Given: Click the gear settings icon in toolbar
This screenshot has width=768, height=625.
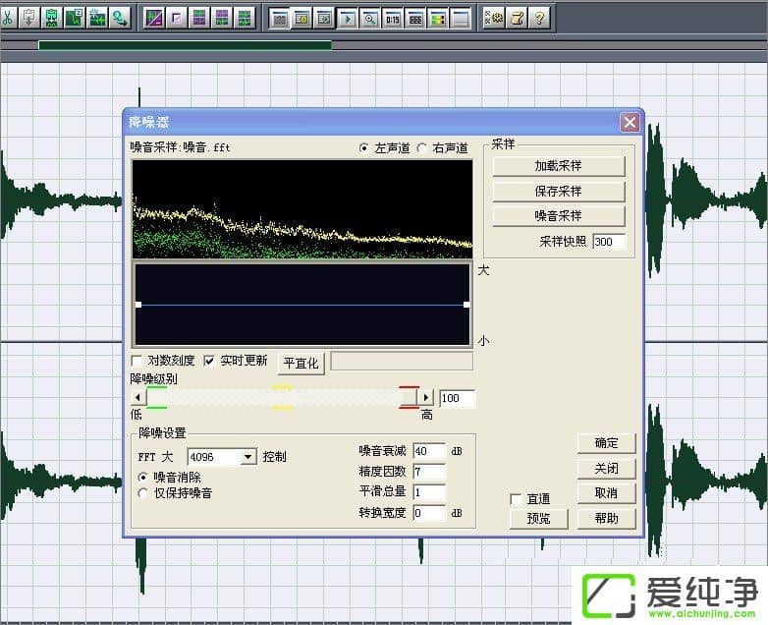Looking at the screenshot, I should 494,18.
